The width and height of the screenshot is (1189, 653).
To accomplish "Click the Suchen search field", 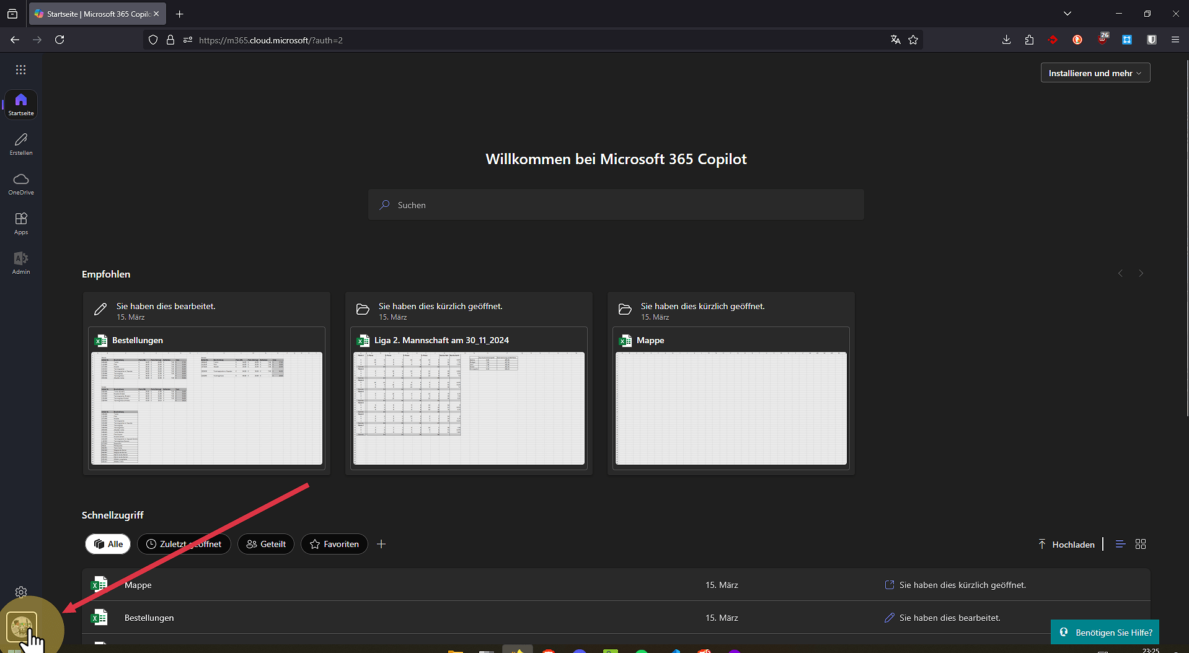I will click(x=616, y=205).
